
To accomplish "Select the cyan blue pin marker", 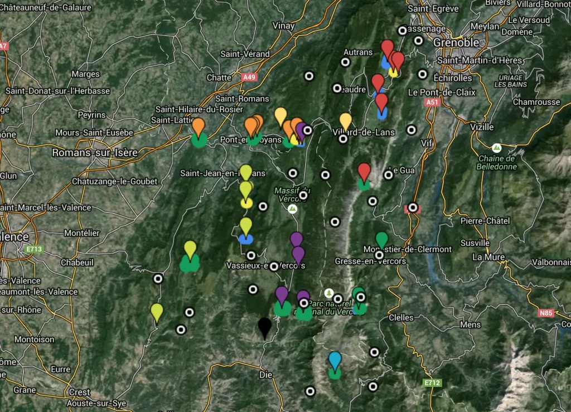I will [335, 361].
